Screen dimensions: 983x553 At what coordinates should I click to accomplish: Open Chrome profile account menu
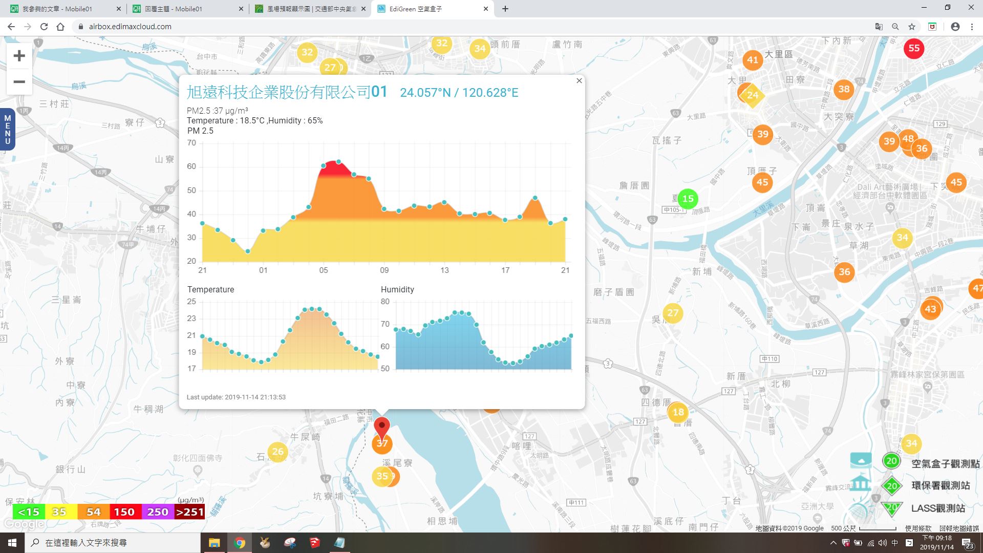pyautogui.click(x=955, y=27)
